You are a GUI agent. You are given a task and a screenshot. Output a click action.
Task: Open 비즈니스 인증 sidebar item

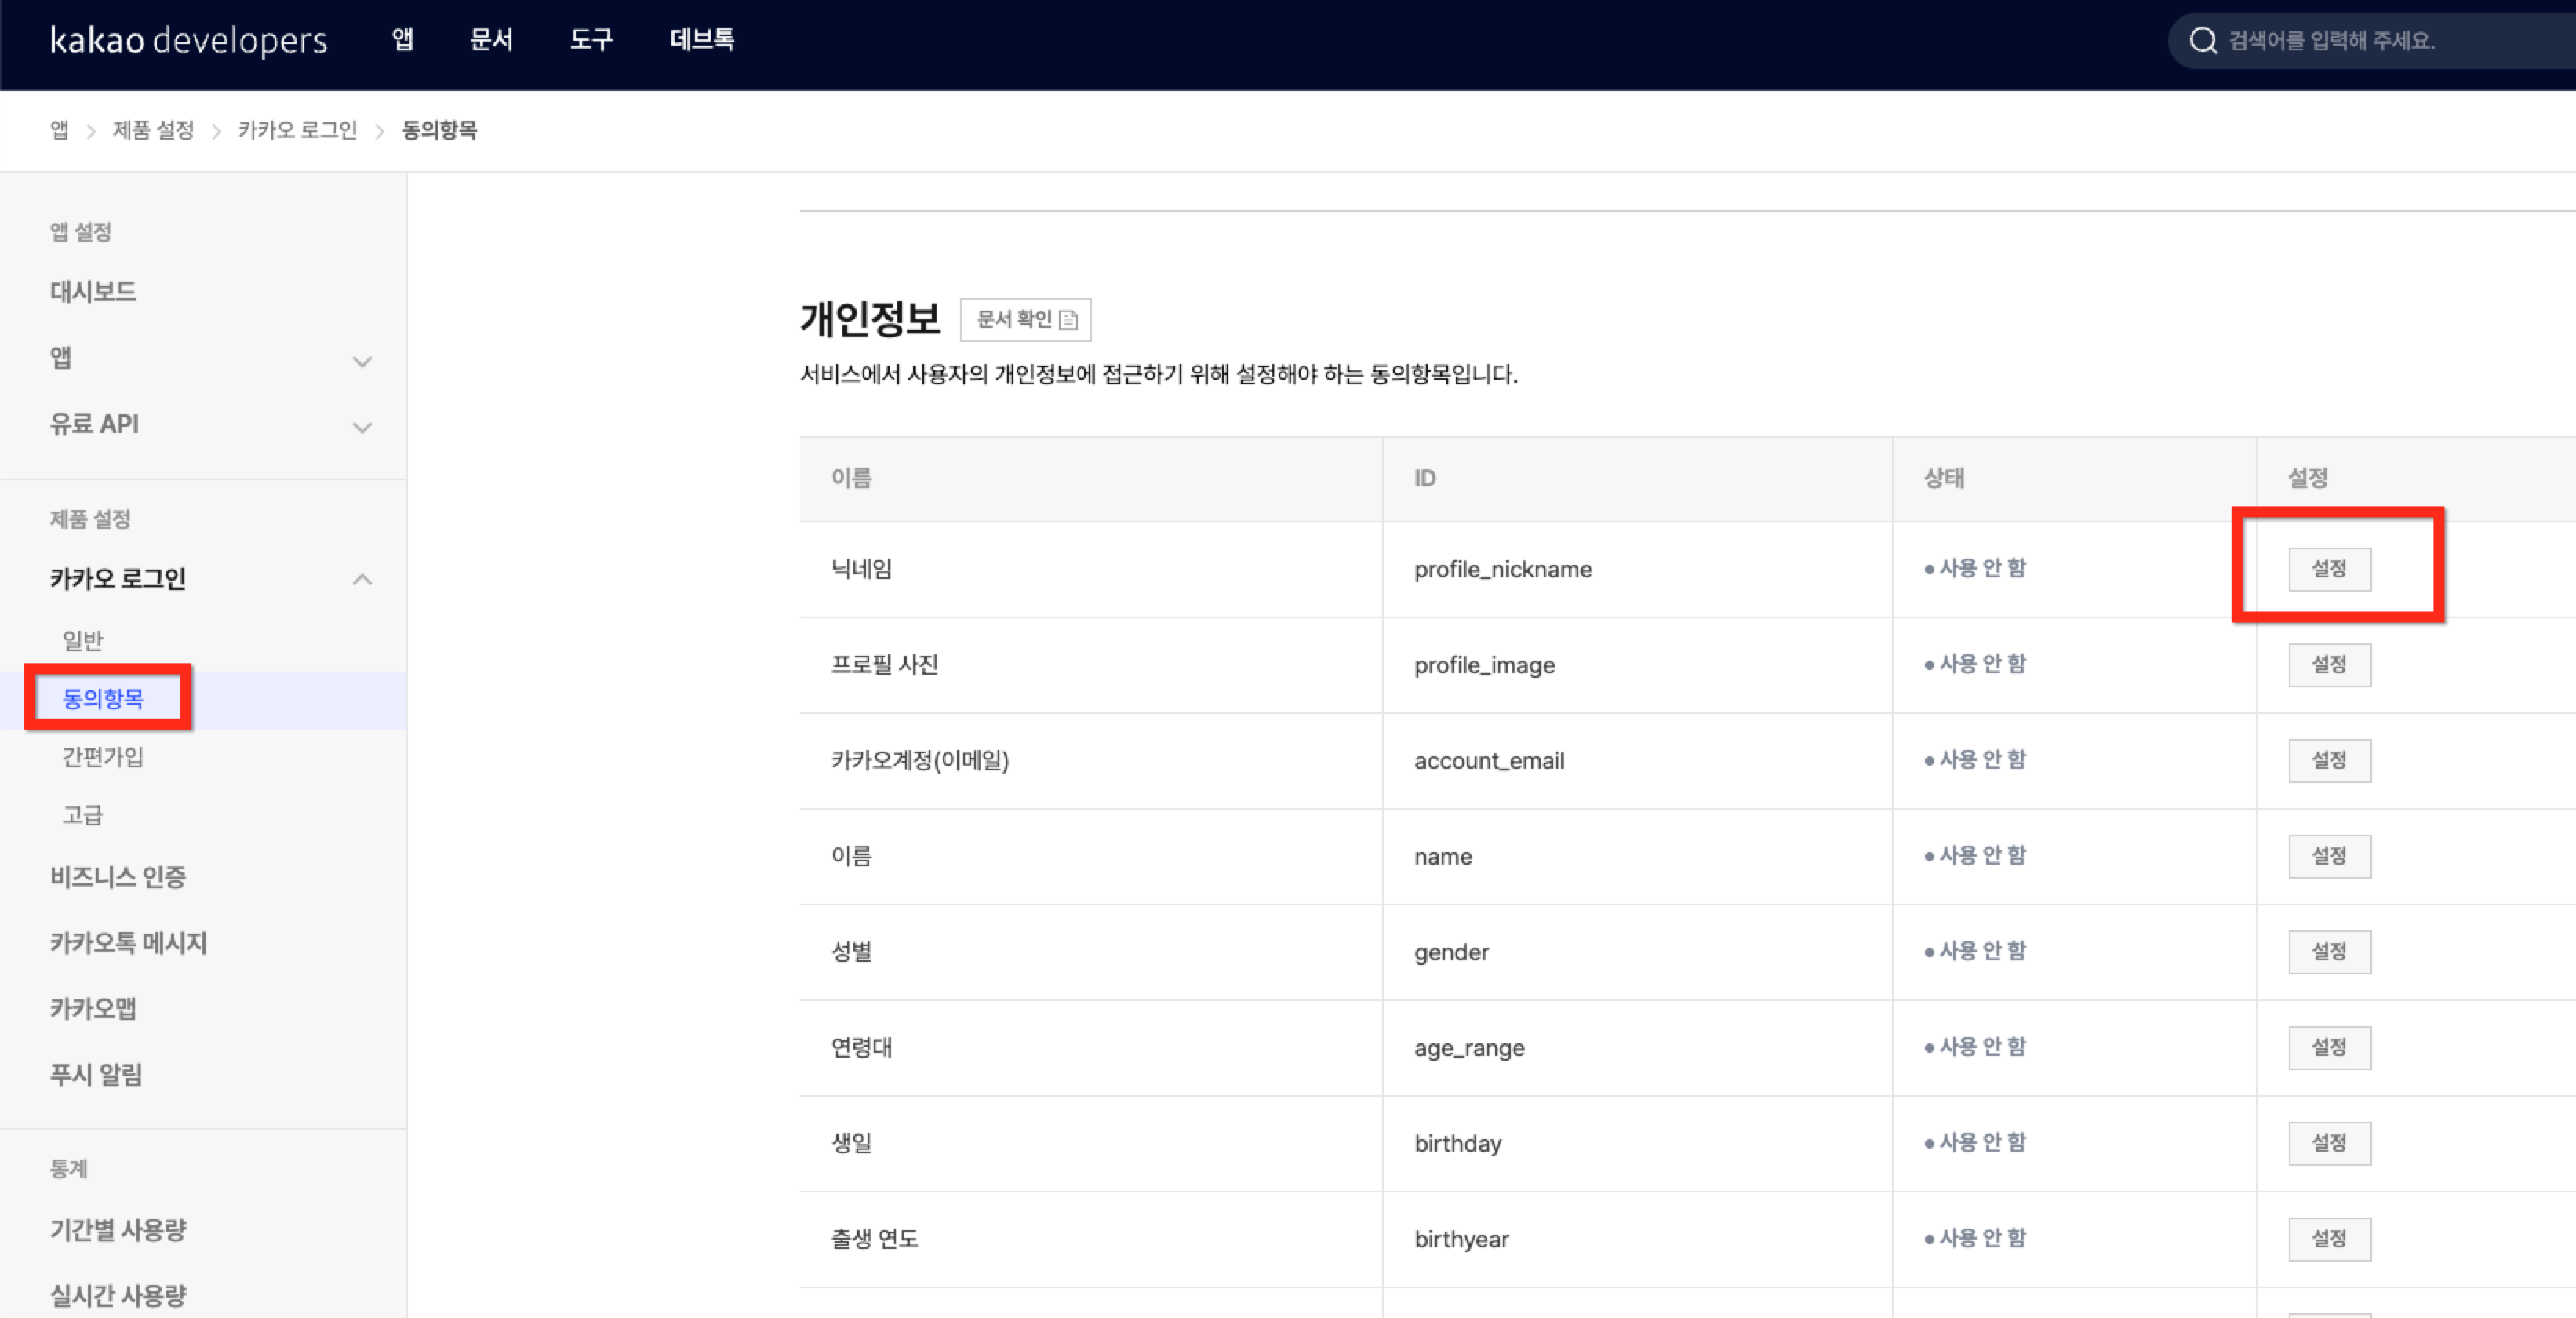click(118, 877)
